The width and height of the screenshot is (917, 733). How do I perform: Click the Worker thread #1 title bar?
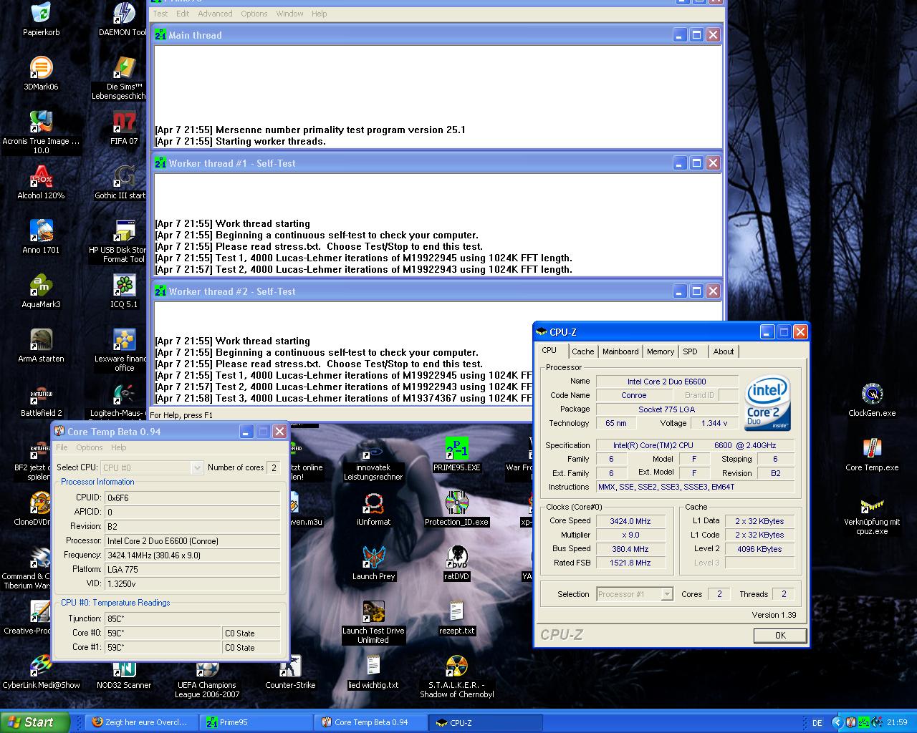pos(437,163)
